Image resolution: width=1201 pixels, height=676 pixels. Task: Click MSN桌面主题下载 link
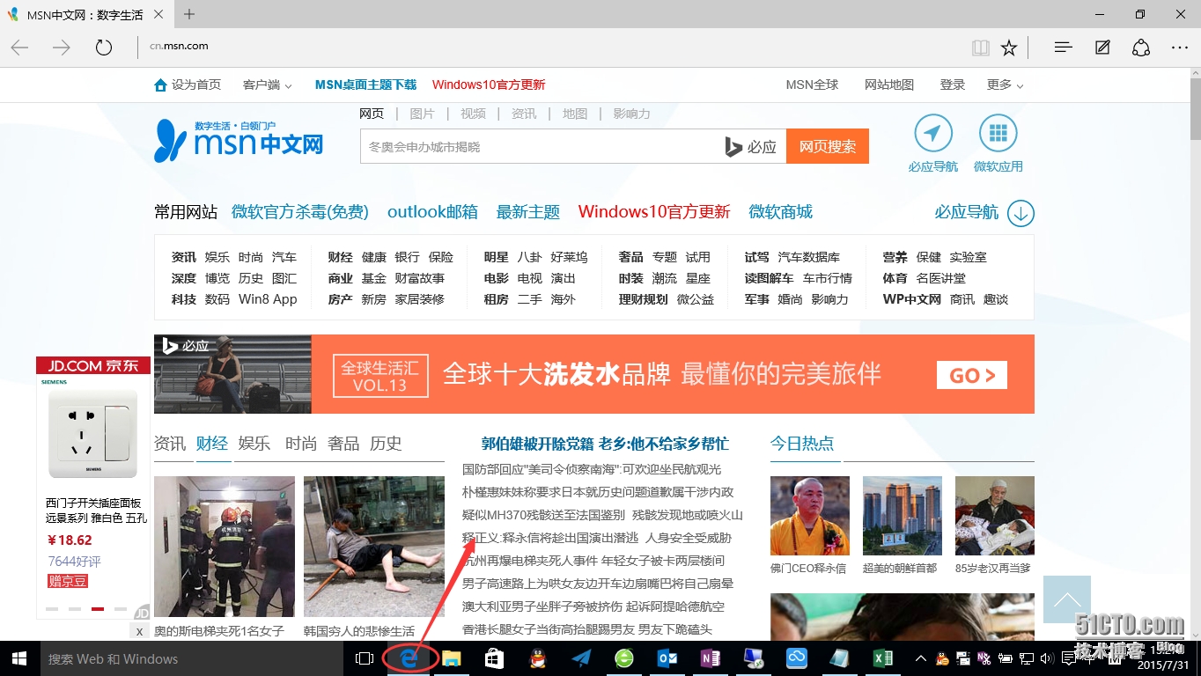pyautogui.click(x=365, y=84)
